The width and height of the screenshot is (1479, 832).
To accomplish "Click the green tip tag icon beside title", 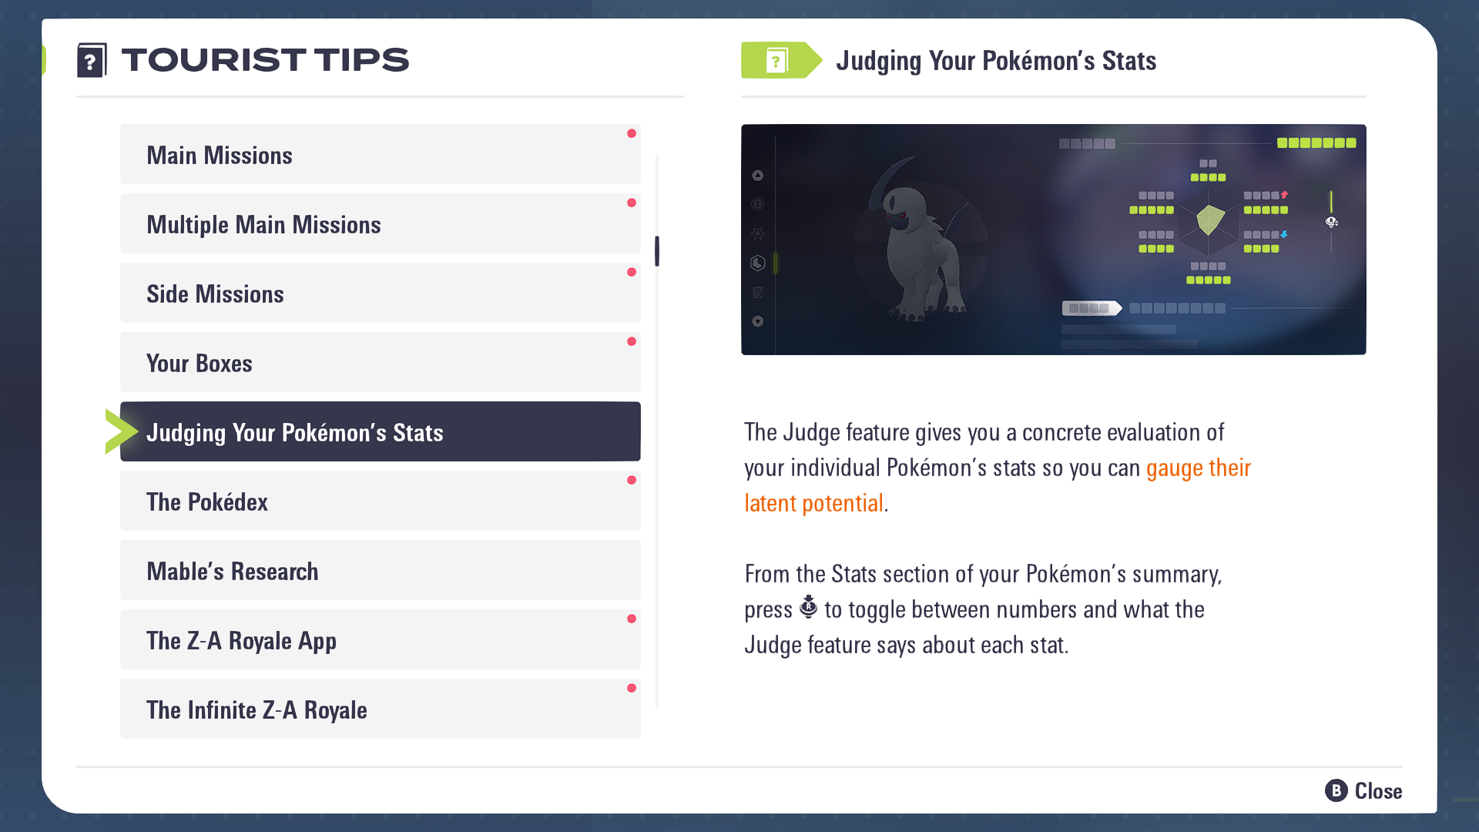I will 780,60.
